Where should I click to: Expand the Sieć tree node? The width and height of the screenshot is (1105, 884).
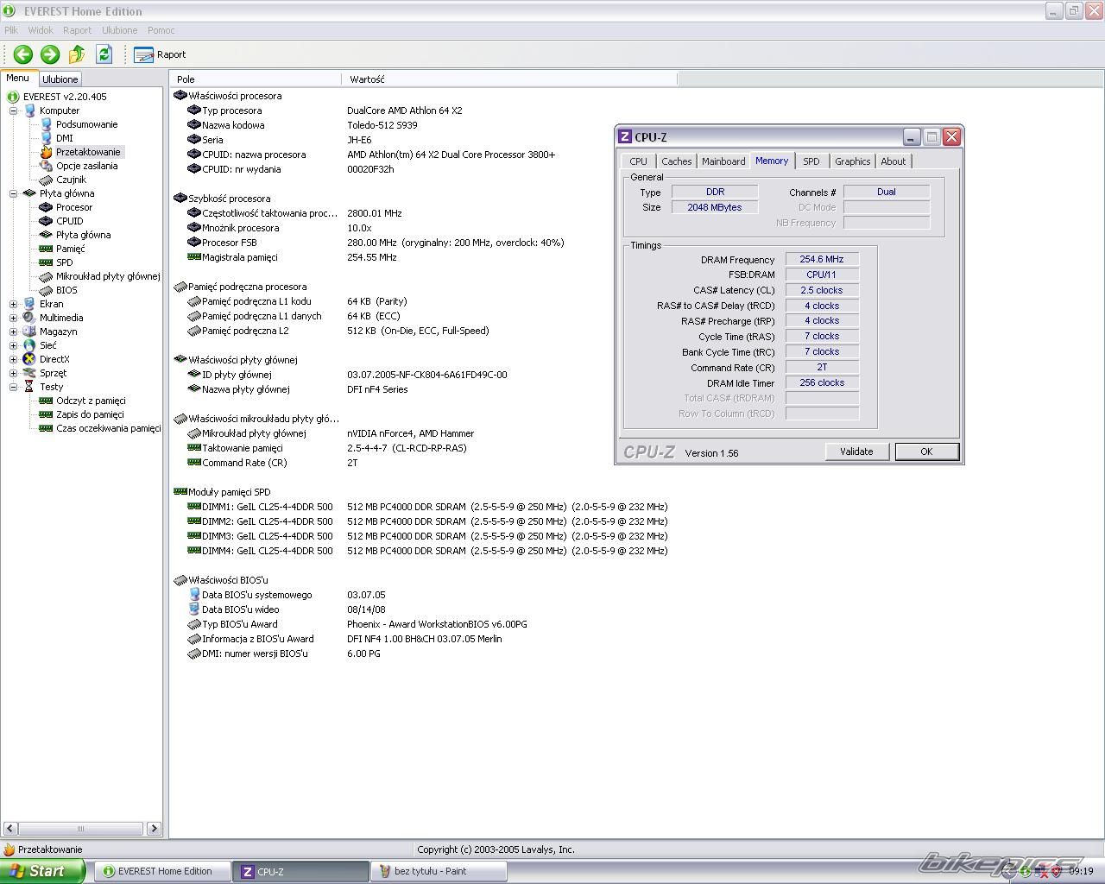[x=13, y=345]
